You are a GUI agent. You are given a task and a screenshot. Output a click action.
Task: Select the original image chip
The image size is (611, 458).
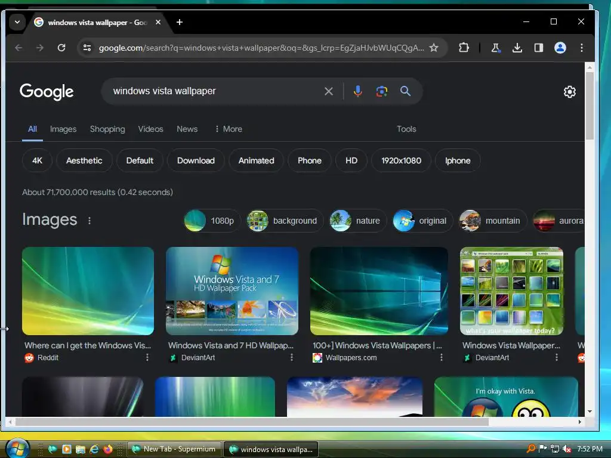click(x=422, y=221)
